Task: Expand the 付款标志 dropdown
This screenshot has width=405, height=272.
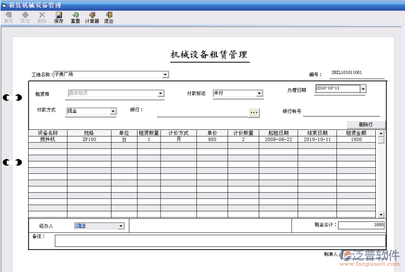Action: point(259,94)
